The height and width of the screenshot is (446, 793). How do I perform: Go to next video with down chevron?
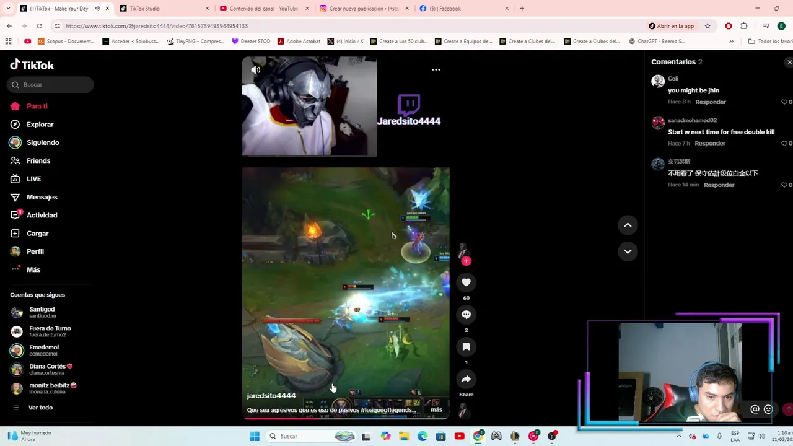point(628,251)
